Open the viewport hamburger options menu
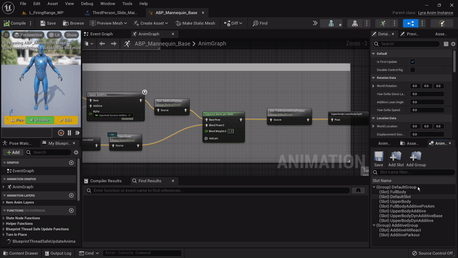458x258 pixels. [6, 35]
